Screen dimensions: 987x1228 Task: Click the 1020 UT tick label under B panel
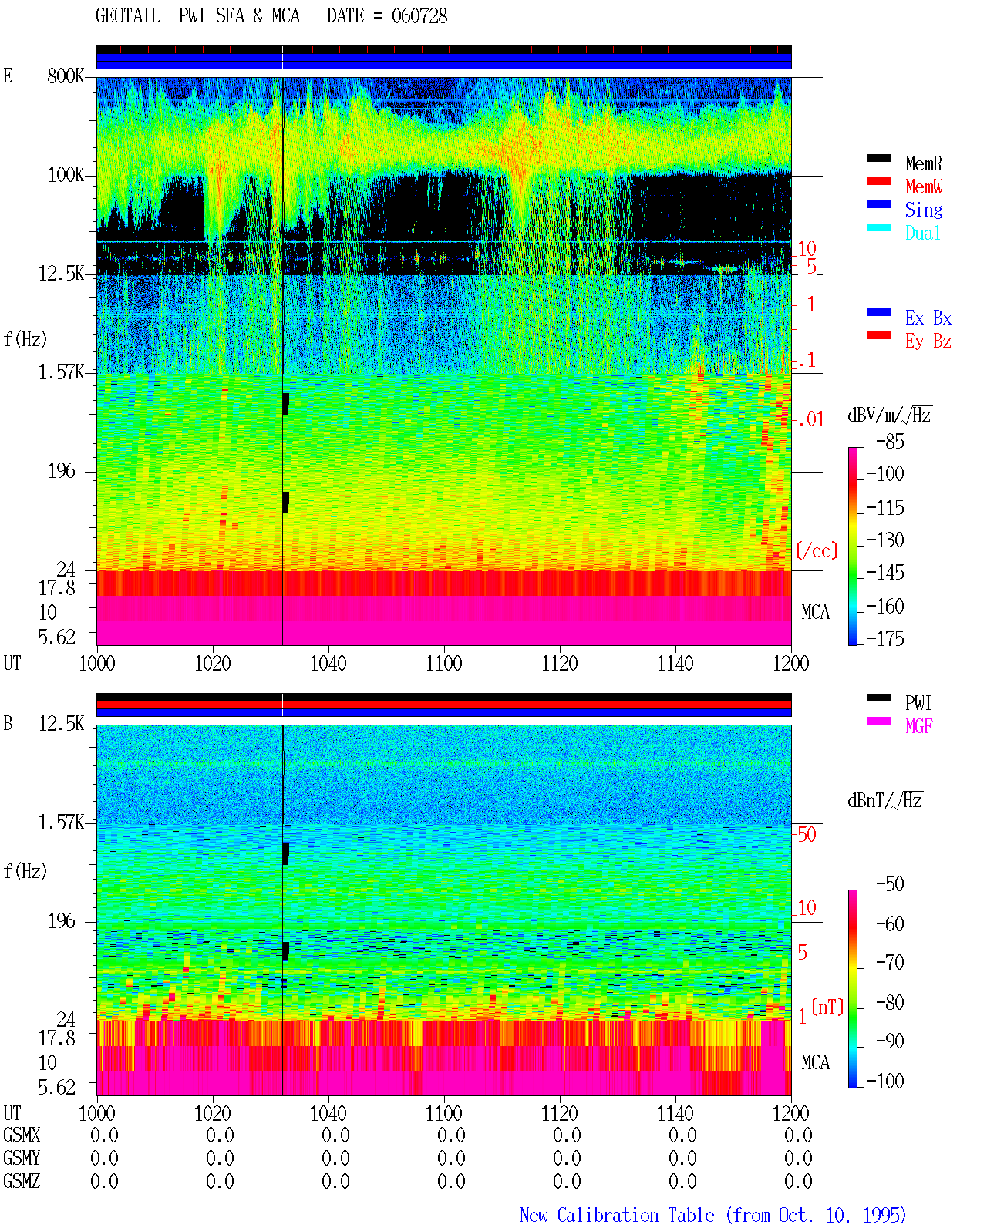[212, 1114]
